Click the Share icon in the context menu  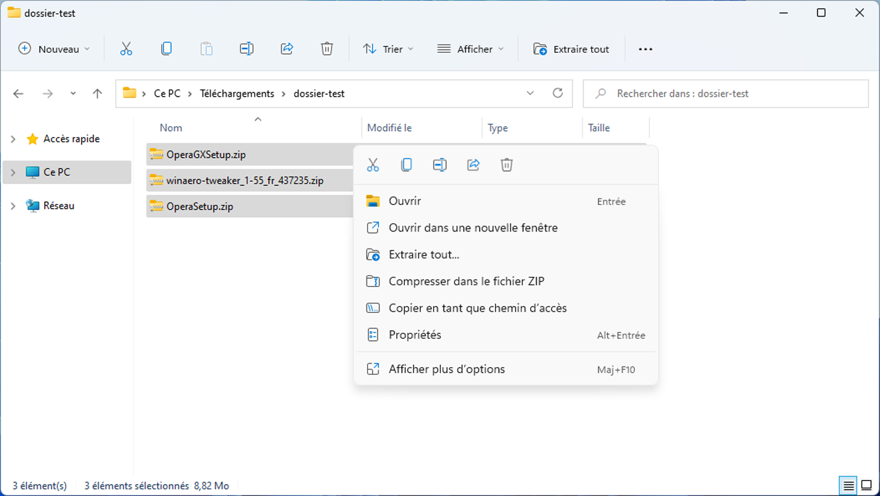(473, 165)
